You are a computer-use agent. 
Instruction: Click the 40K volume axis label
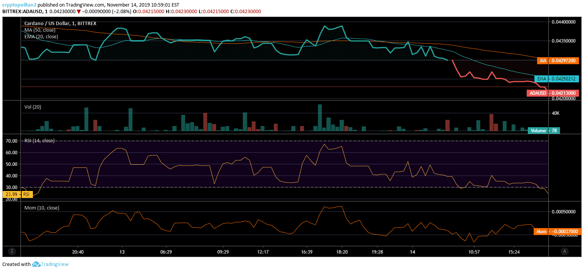tap(556, 113)
